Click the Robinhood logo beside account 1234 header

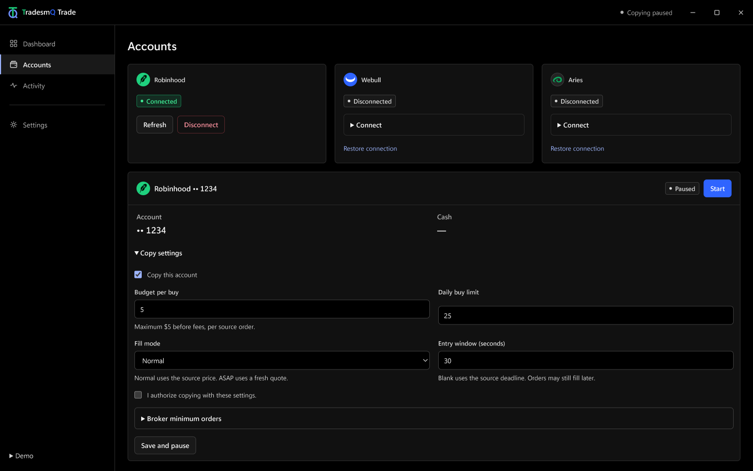[x=143, y=188]
